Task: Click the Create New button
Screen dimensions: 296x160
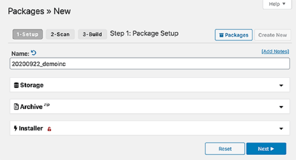Action: (x=273, y=35)
